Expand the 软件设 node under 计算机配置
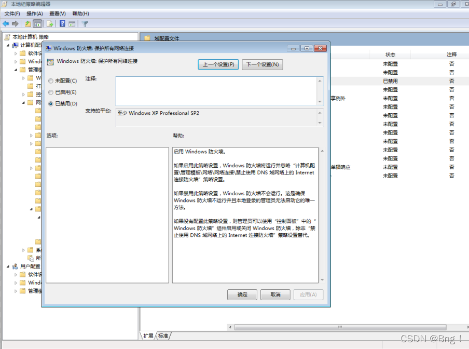 (x=16, y=53)
